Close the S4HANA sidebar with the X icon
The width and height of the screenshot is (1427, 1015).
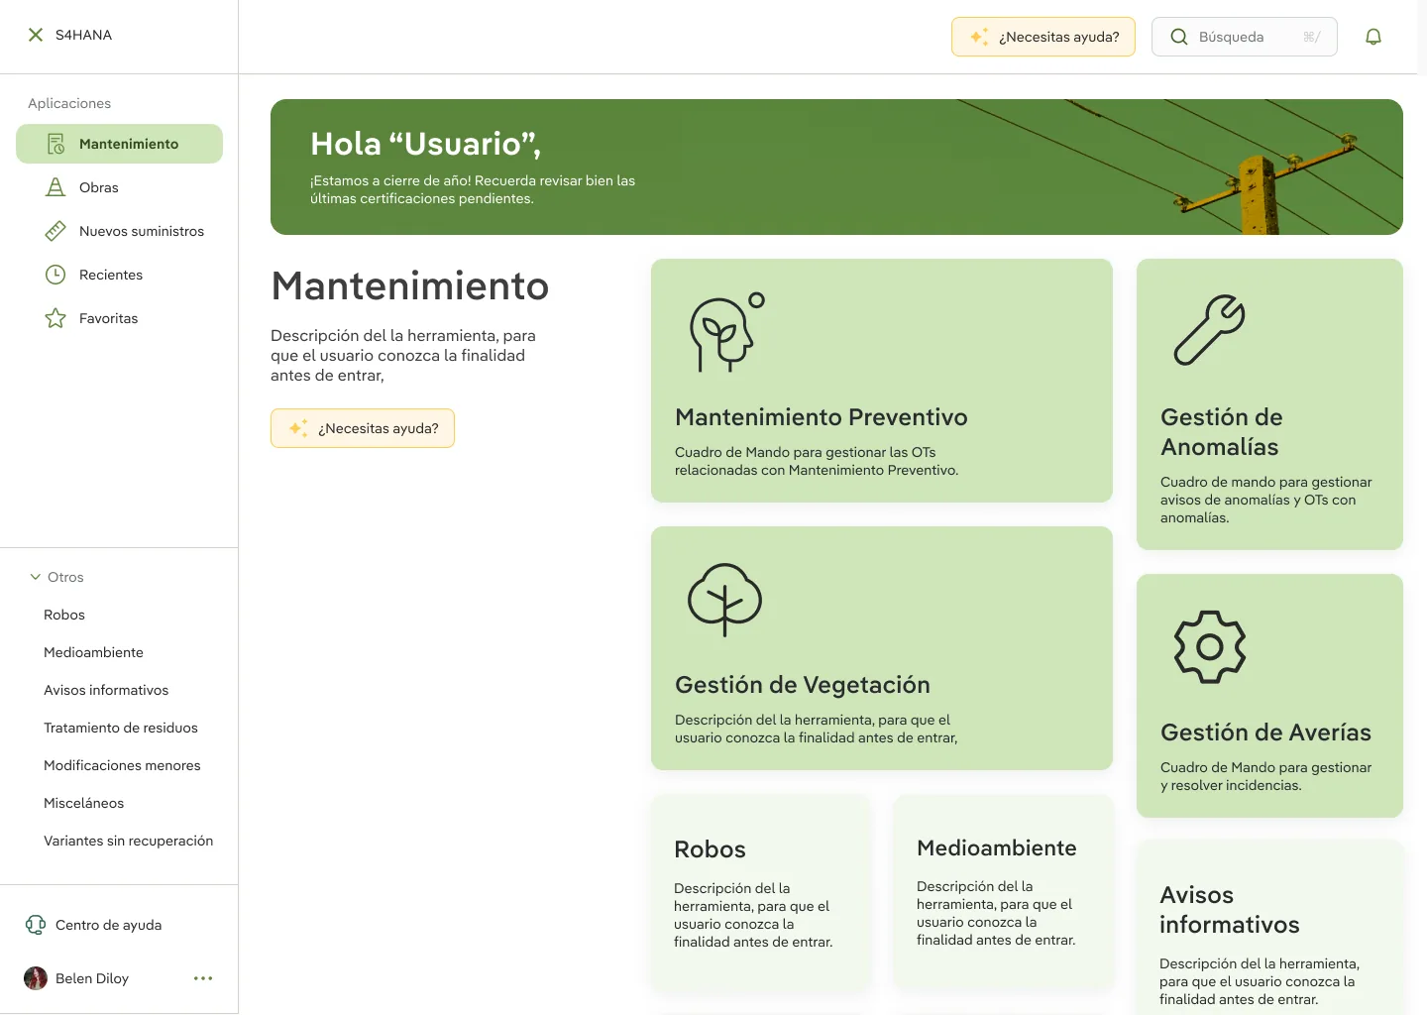(x=36, y=35)
